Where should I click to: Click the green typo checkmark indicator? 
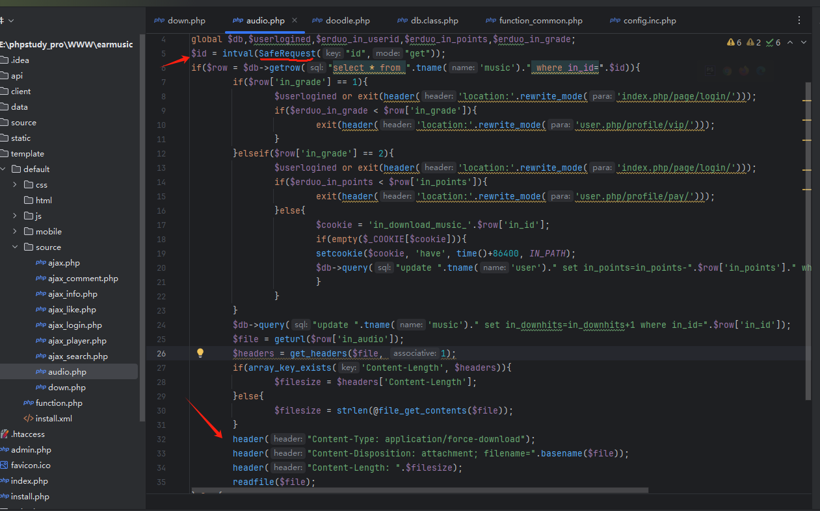774,42
